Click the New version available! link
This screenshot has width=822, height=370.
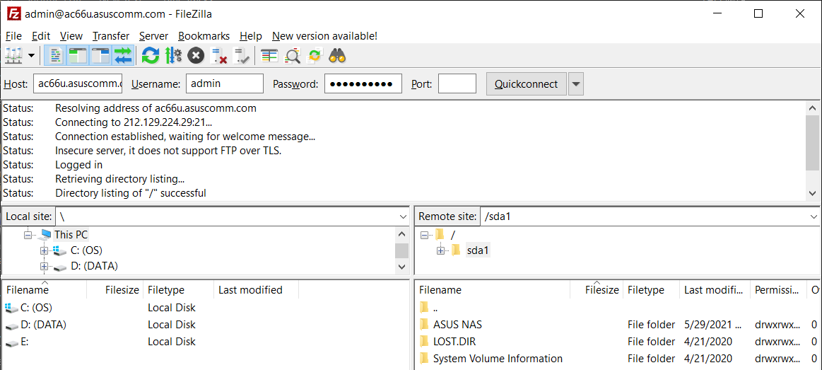324,36
